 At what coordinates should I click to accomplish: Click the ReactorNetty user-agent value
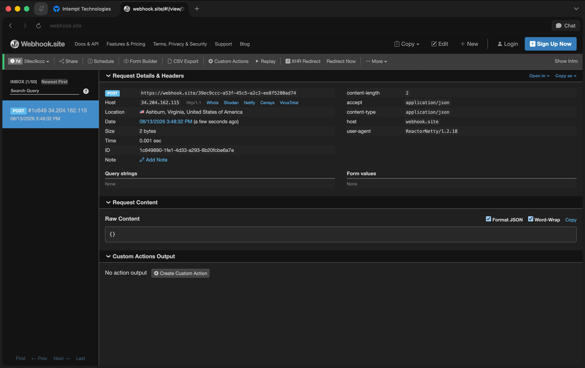pyautogui.click(x=431, y=131)
